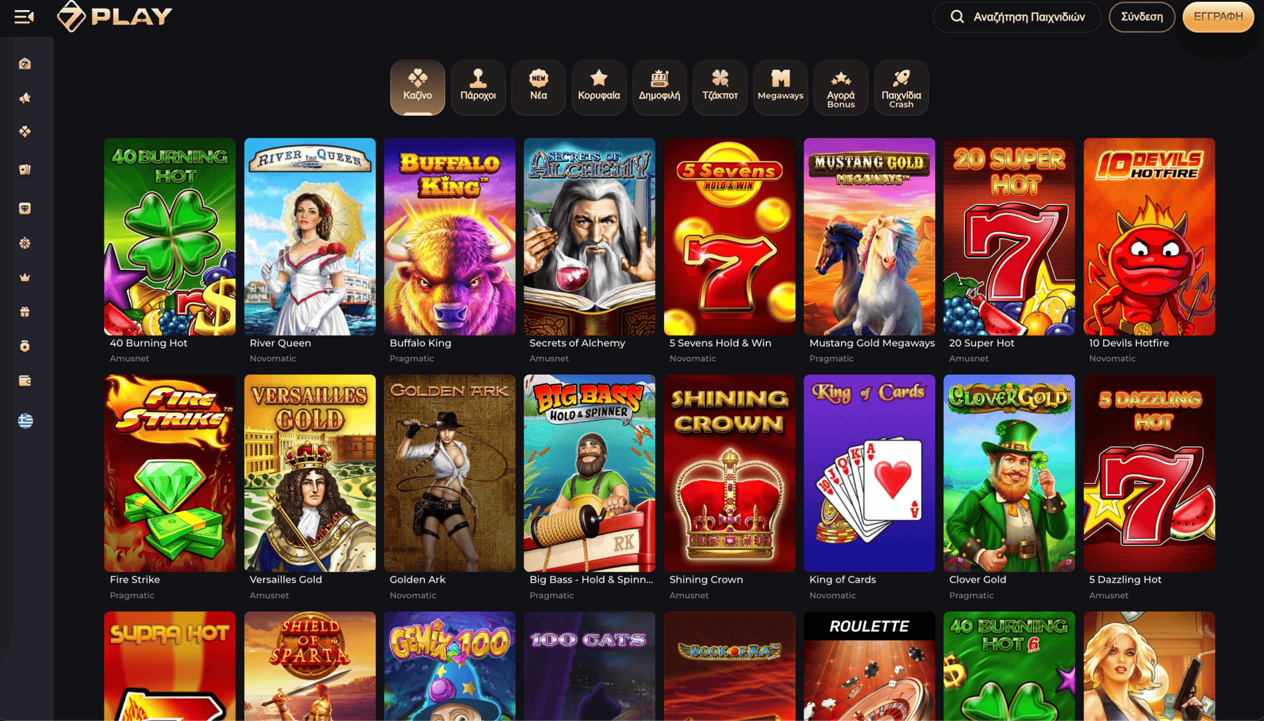Open the Shining Crown game thumbnail

[730, 473]
